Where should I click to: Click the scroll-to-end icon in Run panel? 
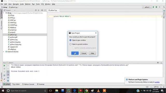coord(8,75)
